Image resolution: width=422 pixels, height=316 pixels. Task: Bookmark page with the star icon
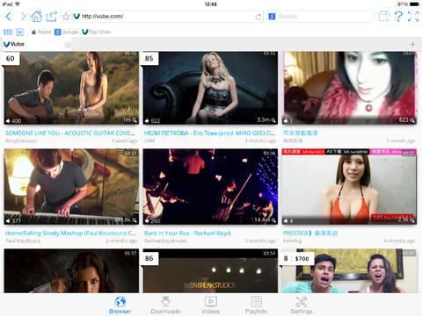coord(66,17)
